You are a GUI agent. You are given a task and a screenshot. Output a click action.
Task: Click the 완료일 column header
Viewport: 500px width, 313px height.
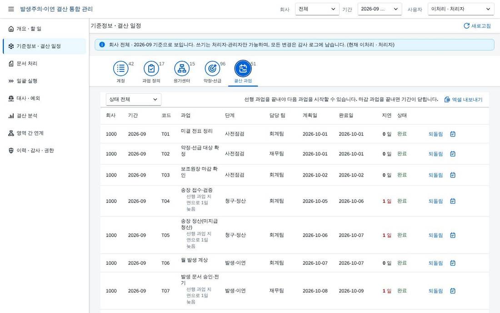[346, 116]
